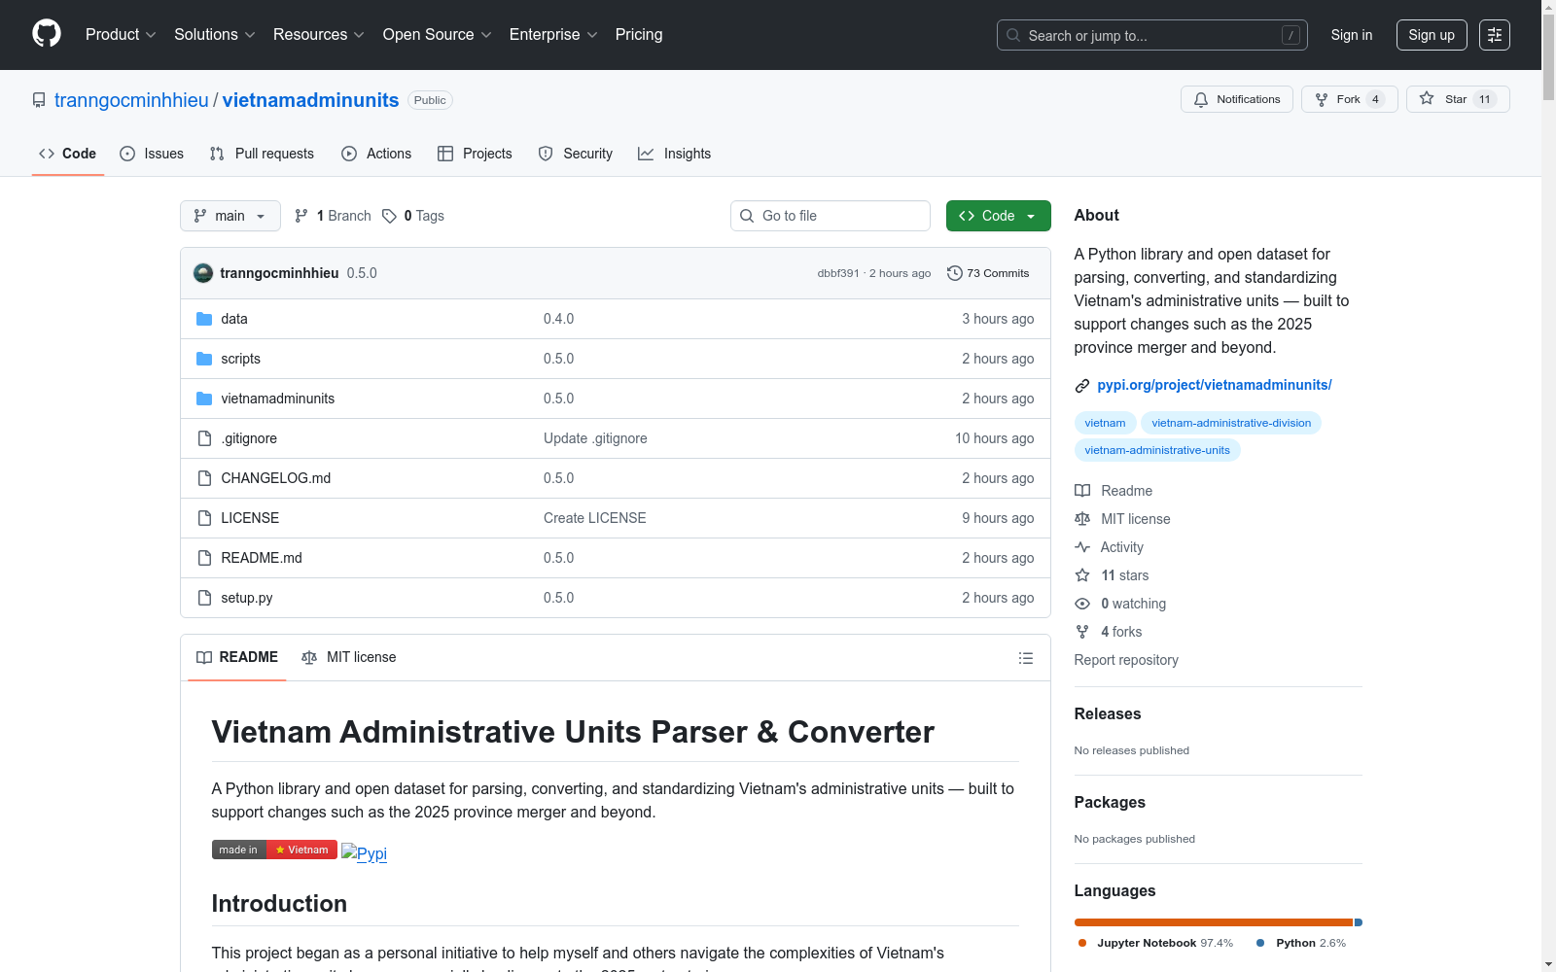
Task: Go to GitHub homepage via Octocat logo
Action: (47, 34)
